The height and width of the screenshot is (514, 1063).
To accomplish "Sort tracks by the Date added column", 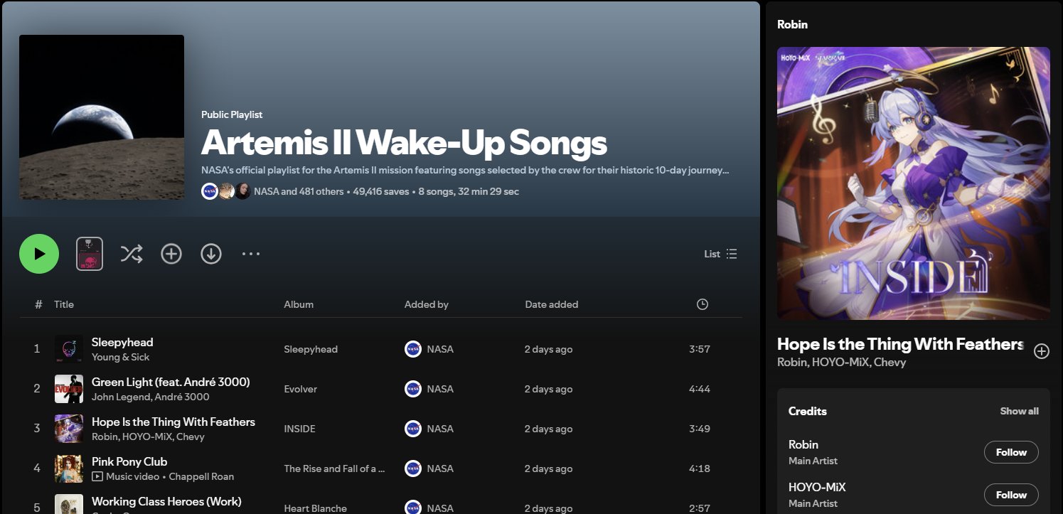I will point(552,304).
